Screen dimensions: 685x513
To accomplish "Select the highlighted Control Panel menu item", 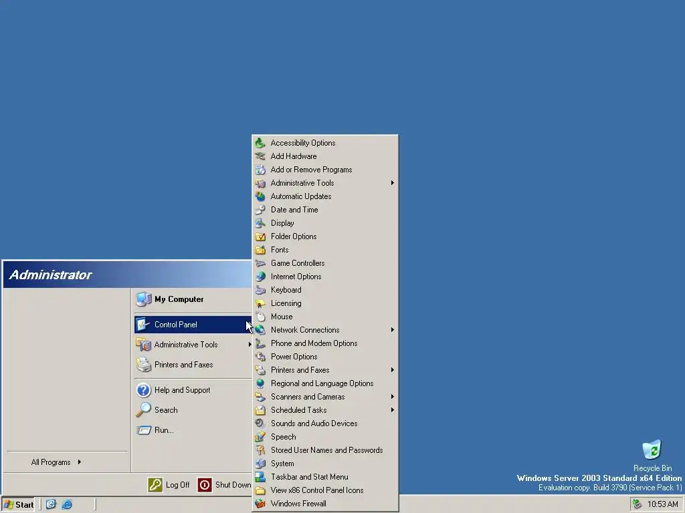I will pyautogui.click(x=193, y=325).
